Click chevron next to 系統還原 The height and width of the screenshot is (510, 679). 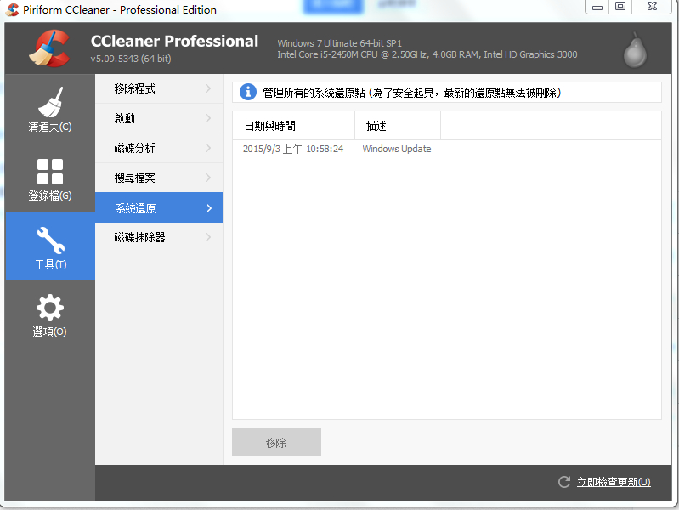[209, 208]
